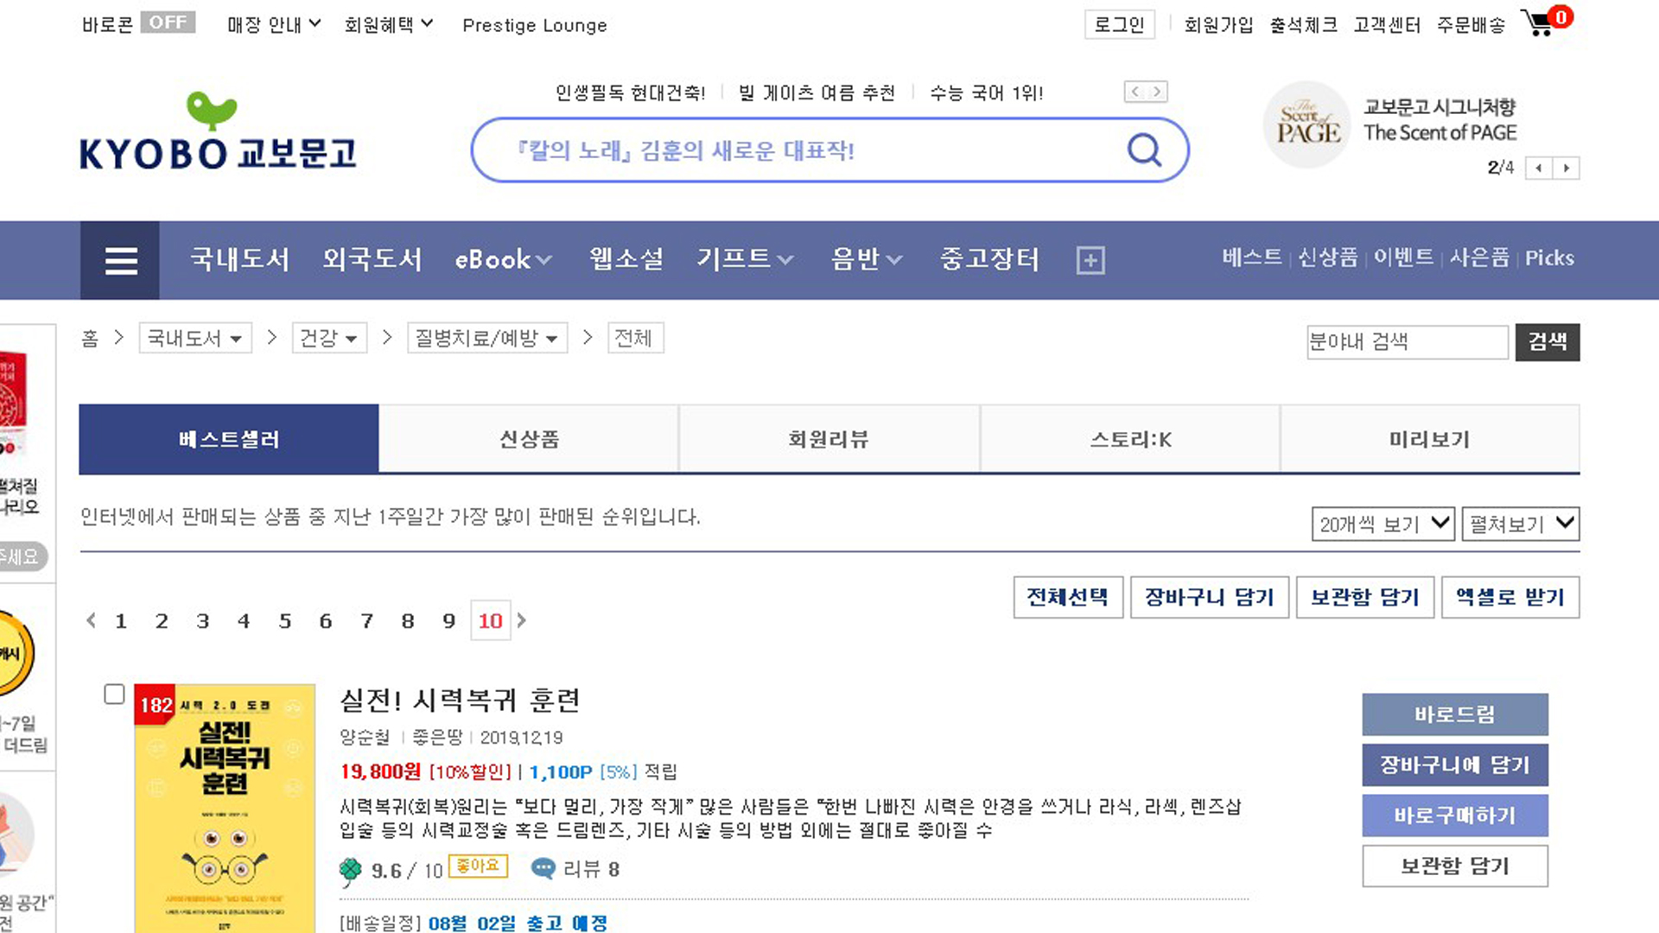1659x933 pixels.
Task: Switch to the 신상품 tab
Action: click(529, 439)
